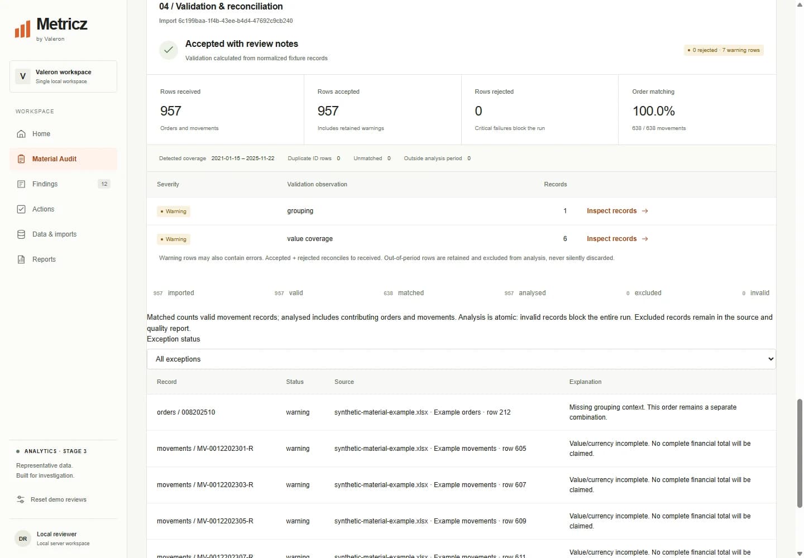Click the Explanation column header
The width and height of the screenshot is (804, 558).
585,382
